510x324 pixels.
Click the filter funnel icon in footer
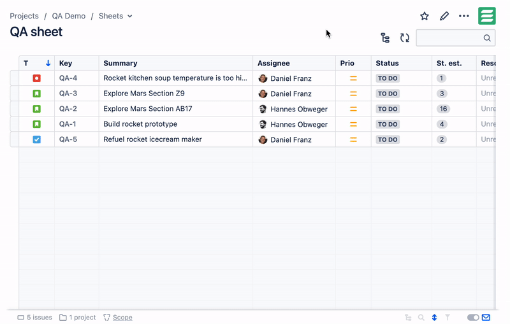coord(448,317)
